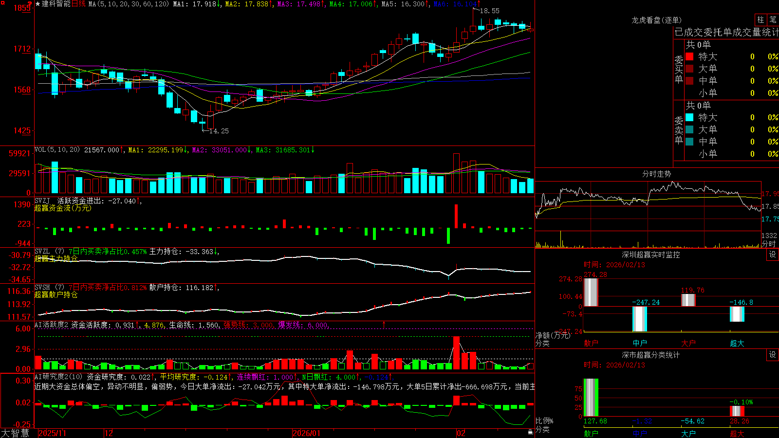Click the cyan 特大 sell order swatch
Image resolution: width=779 pixels, height=438 pixels.
(689, 117)
